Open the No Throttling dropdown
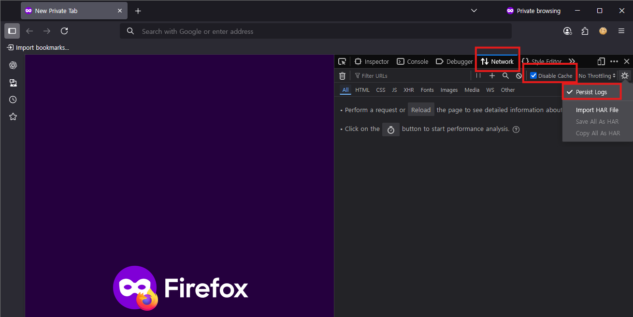The height and width of the screenshot is (317, 633). [x=596, y=75]
